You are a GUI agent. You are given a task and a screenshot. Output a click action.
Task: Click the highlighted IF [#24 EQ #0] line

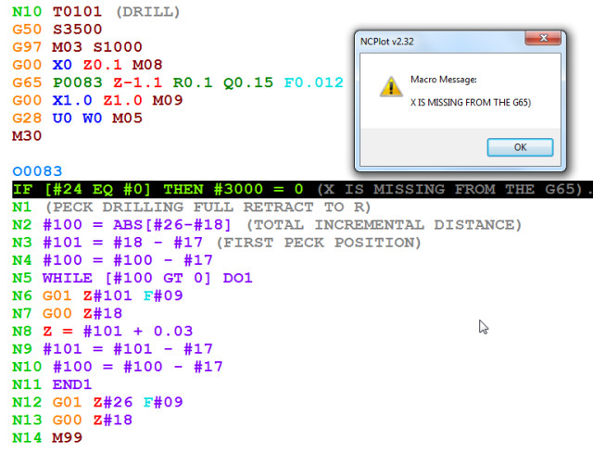pos(302,189)
